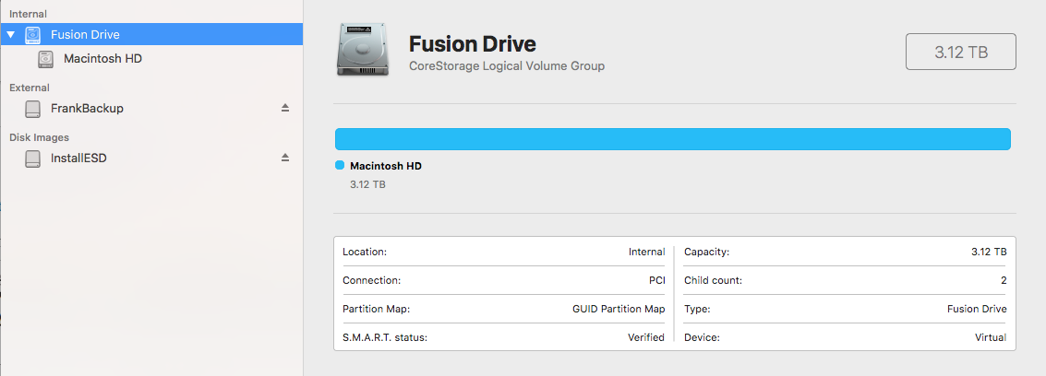Screen dimensions: 1046x376
Task: Click the S.M.A.R.T. status Verified row
Action: click(503, 337)
